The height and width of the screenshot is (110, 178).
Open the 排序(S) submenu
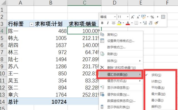click(121, 61)
